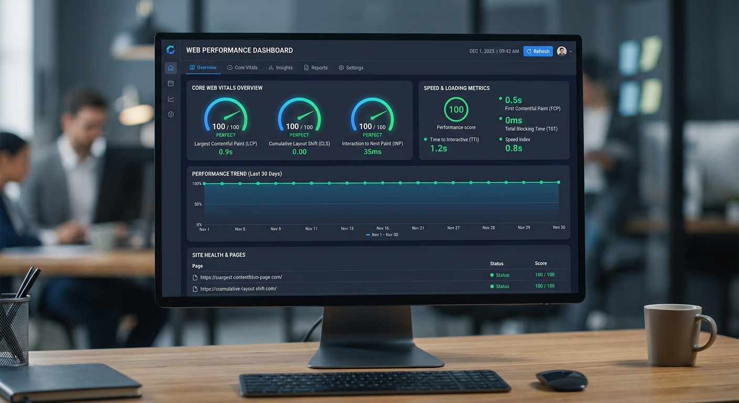Image resolution: width=739 pixels, height=403 pixels.
Task: Click the Nov 13 axis label
Action: click(347, 228)
